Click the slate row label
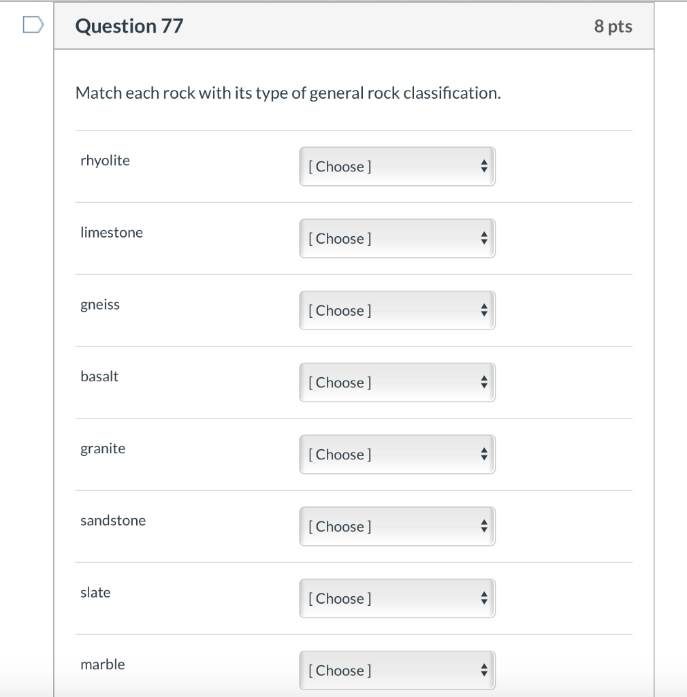 point(95,593)
